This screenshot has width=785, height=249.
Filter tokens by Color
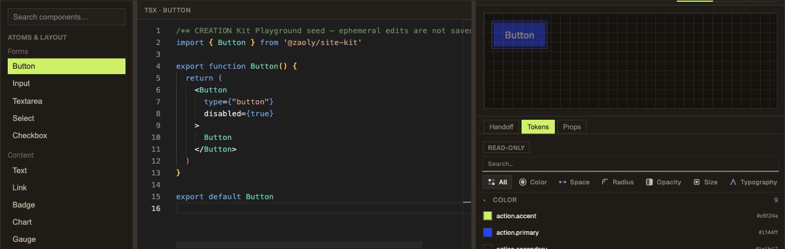point(533,182)
